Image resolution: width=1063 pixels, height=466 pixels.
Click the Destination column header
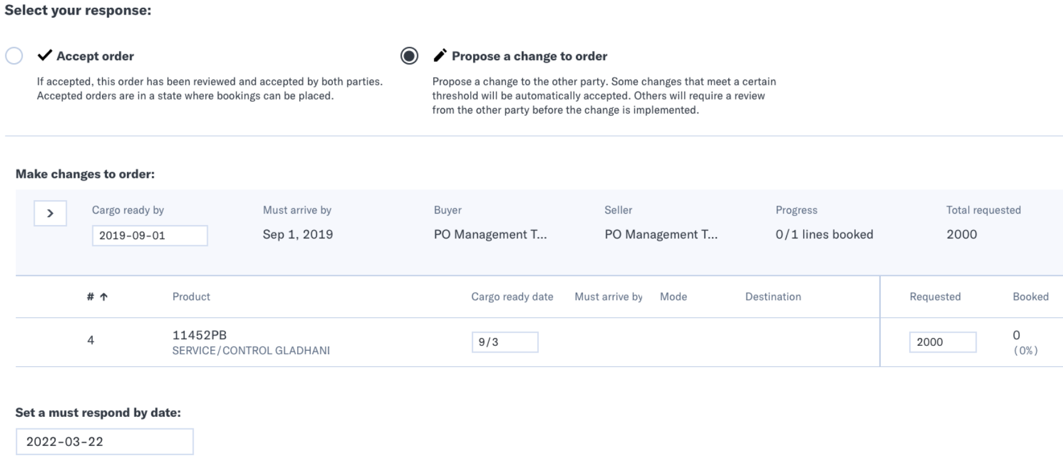point(773,297)
